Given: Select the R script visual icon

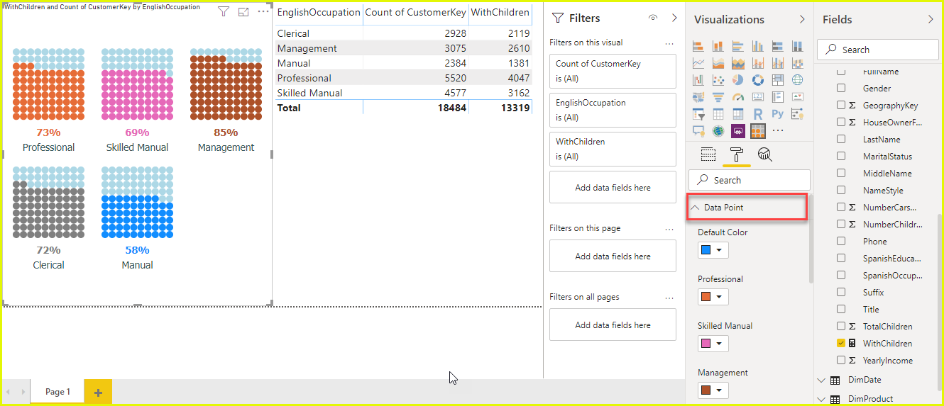Looking at the screenshot, I should click(x=758, y=114).
